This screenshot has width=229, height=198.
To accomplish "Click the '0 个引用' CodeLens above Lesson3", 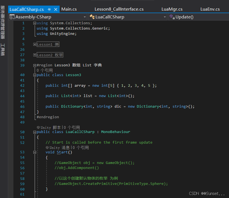I will tap(45, 70).
